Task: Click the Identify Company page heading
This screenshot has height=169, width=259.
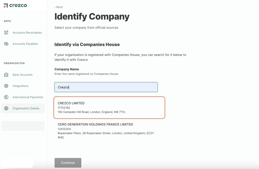Action: [x=92, y=17]
